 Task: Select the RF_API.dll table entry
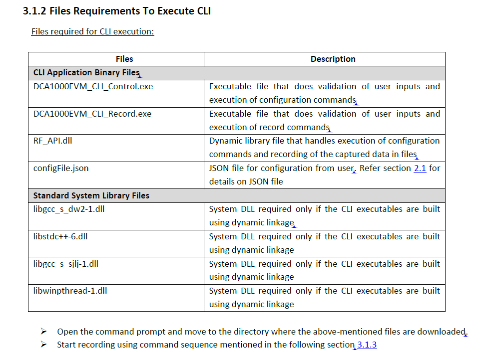click(52, 141)
